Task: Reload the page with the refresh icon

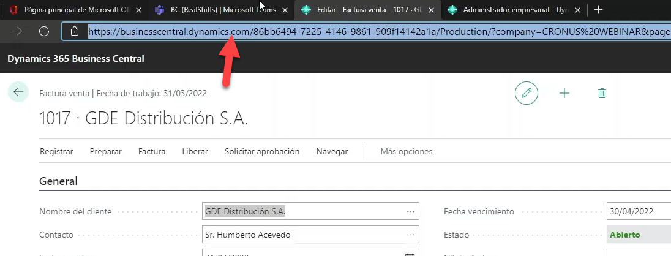Action: 43,31
